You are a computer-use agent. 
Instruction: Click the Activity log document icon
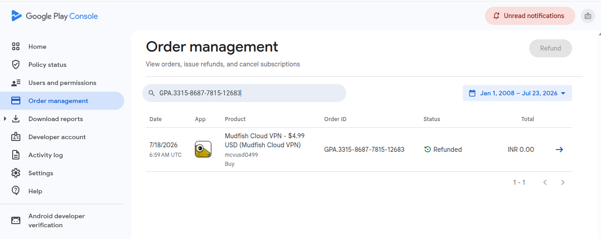click(16, 155)
